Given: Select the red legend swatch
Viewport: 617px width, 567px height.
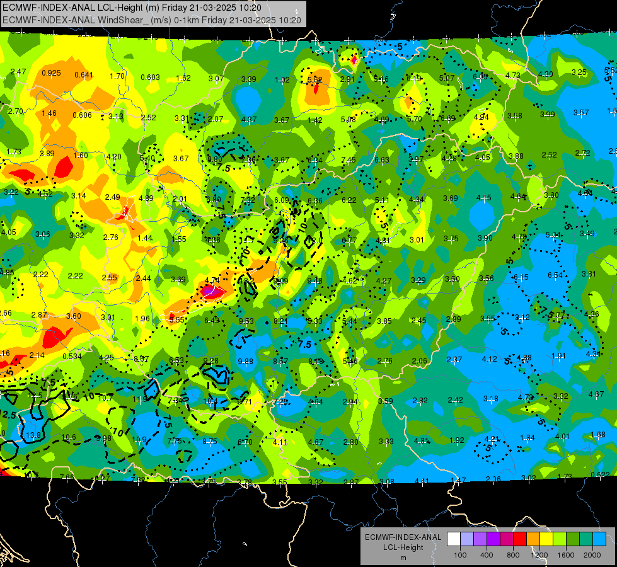Looking at the screenshot, I should (x=520, y=539).
